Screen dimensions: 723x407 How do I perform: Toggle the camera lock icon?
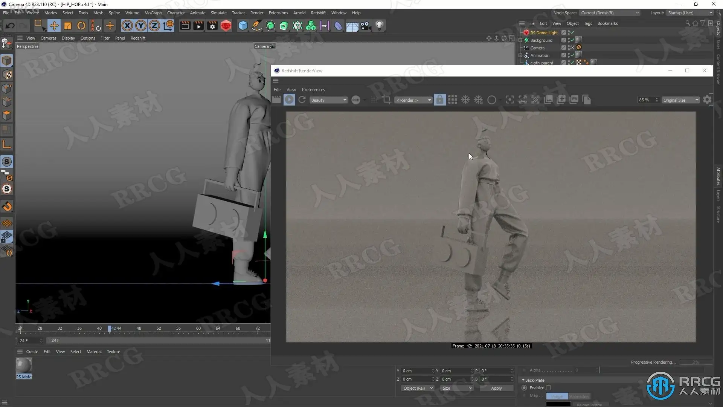coord(439,100)
